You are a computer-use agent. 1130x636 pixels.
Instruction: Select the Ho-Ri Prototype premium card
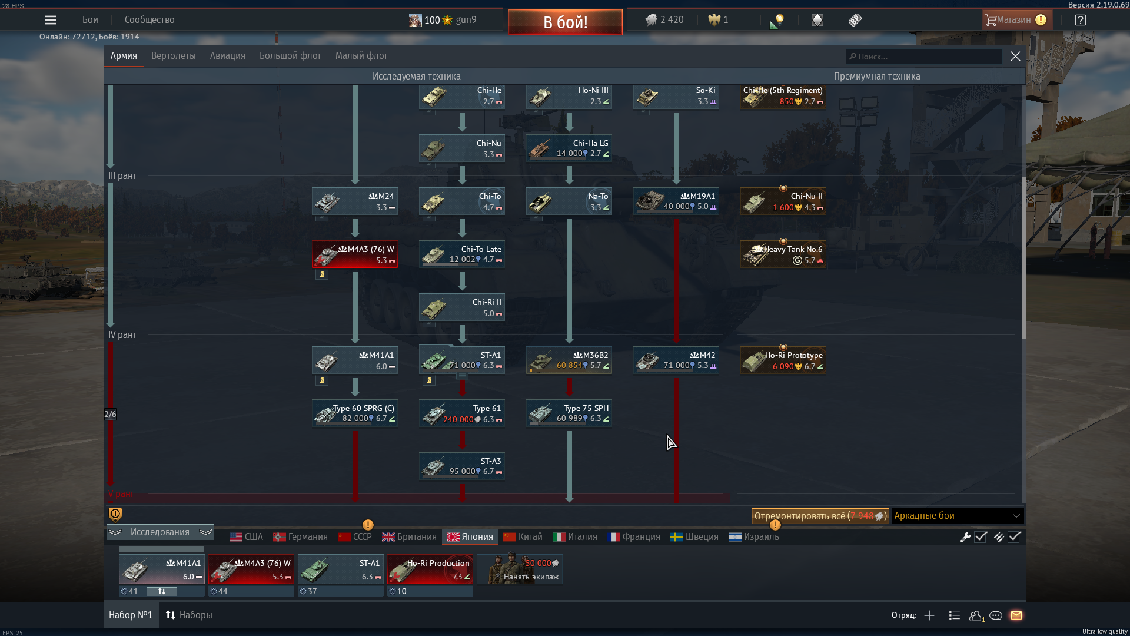coord(783,360)
